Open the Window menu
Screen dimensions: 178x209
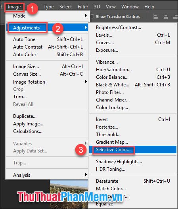point(130,7)
